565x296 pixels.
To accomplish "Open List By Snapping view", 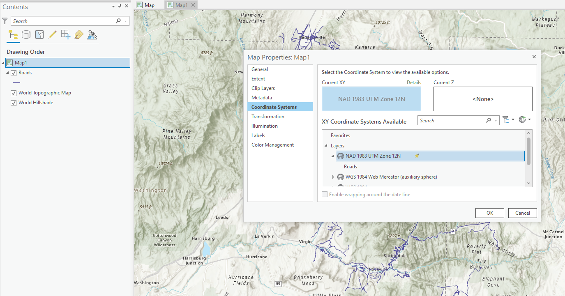I will coord(65,34).
